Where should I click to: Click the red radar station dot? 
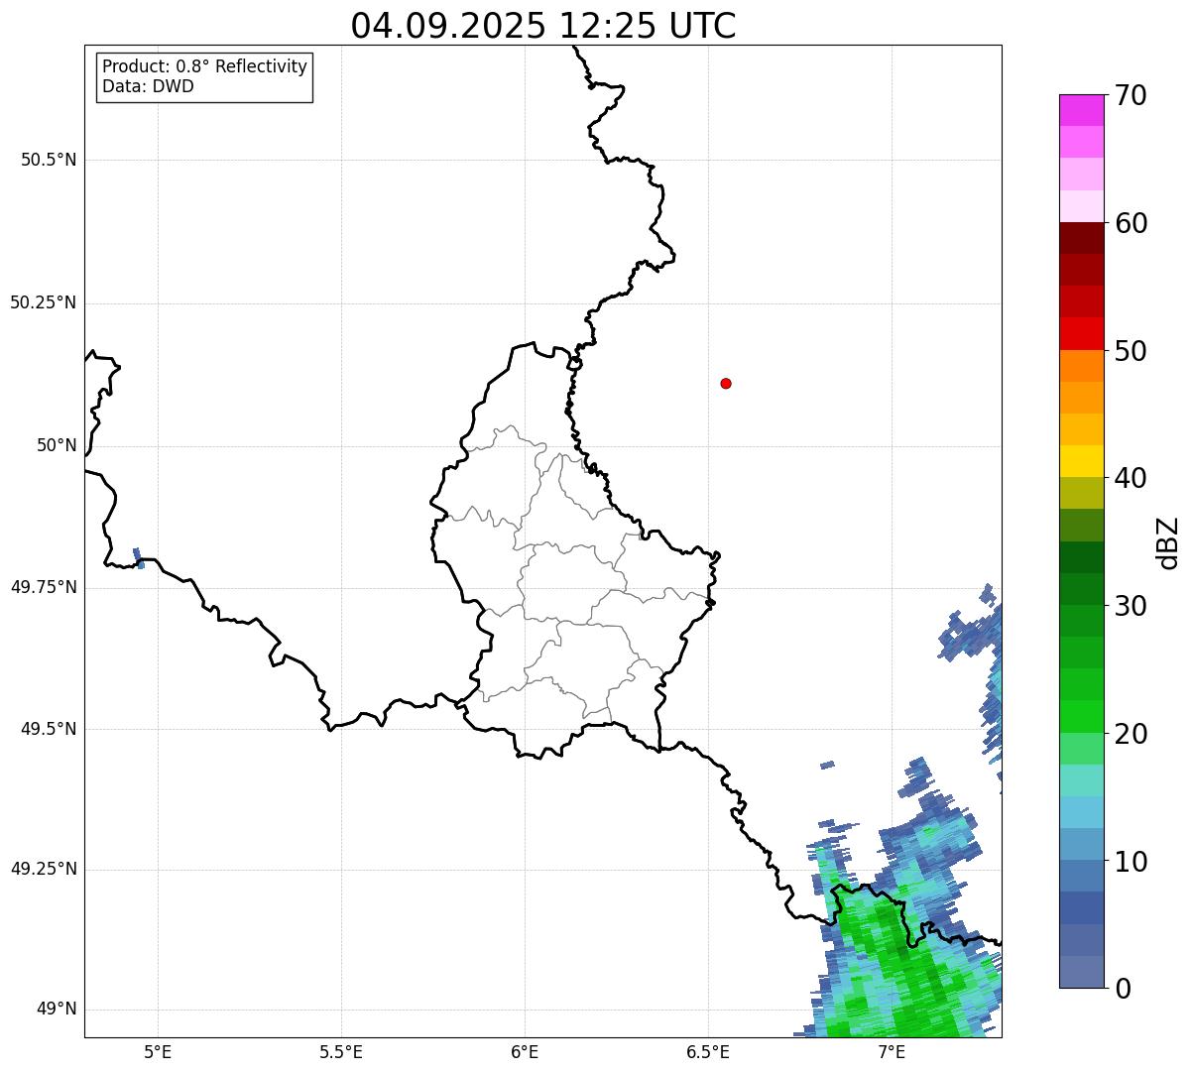pos(726,383)
